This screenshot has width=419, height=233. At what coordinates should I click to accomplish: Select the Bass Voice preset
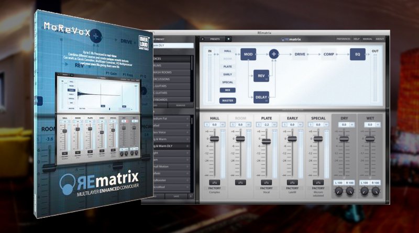coord(171,132)
